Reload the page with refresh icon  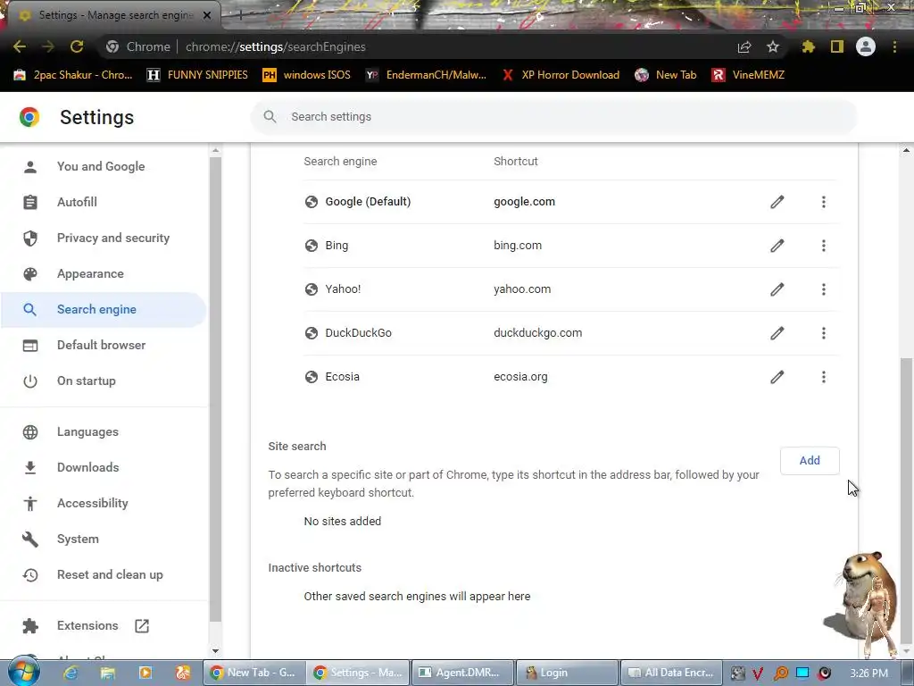(x=77, y=46)
